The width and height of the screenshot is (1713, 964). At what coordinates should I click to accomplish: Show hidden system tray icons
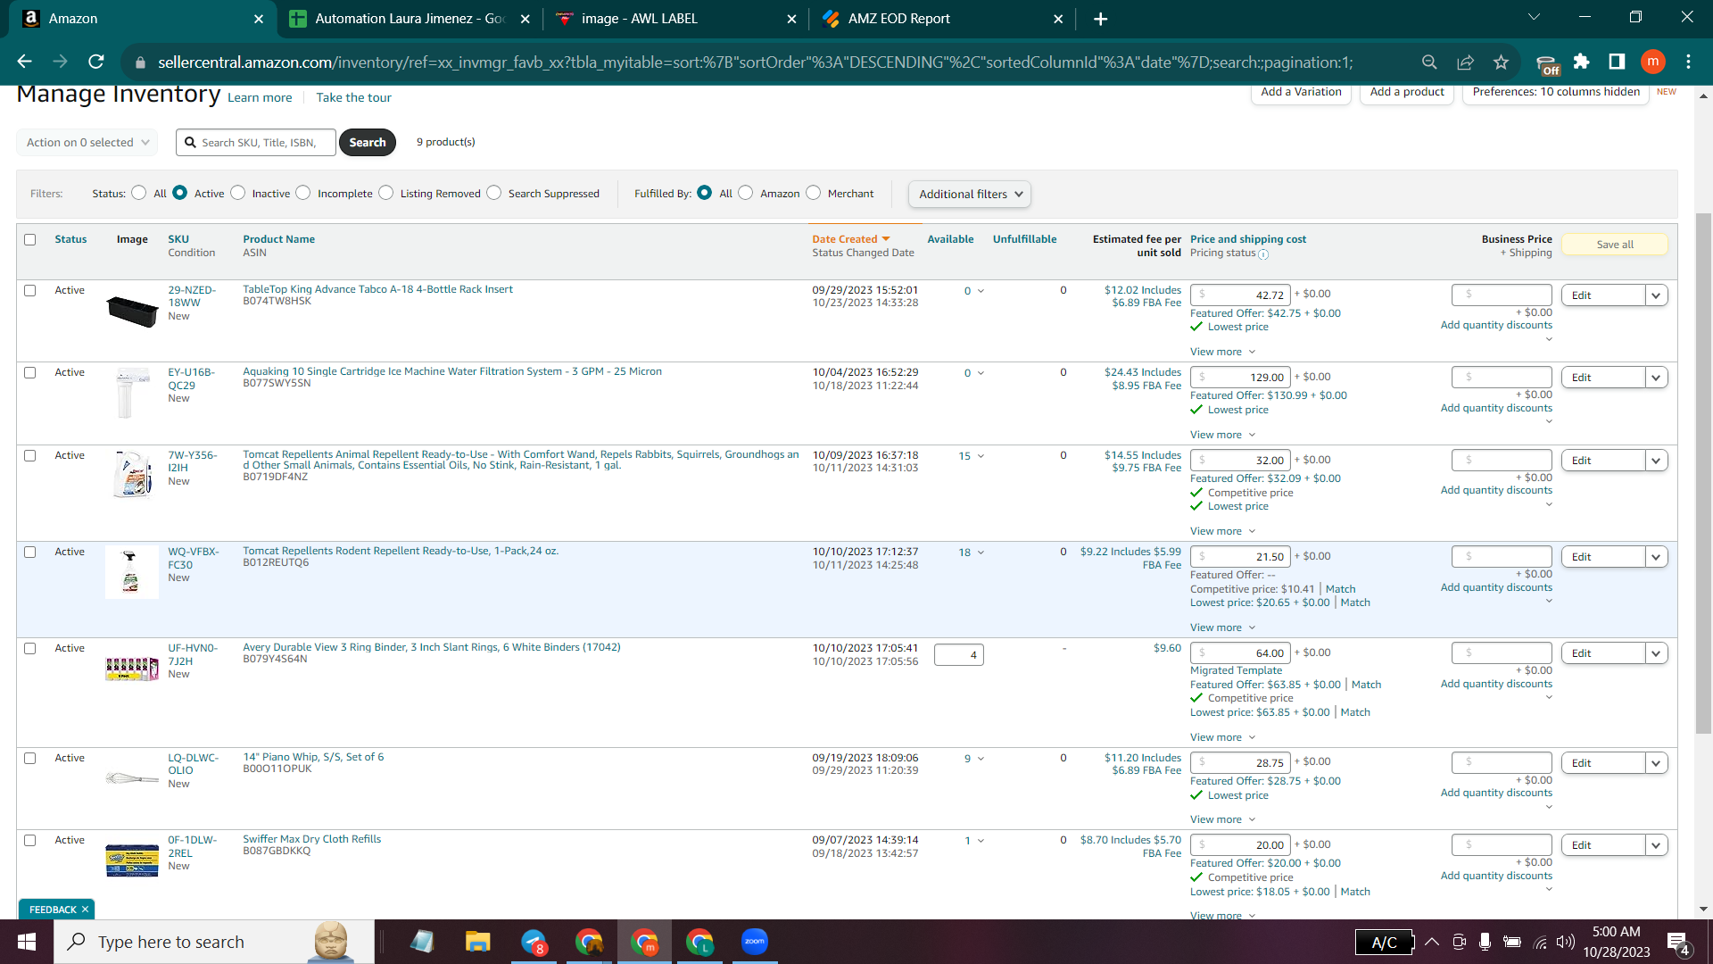click(x=1432, y=942)
